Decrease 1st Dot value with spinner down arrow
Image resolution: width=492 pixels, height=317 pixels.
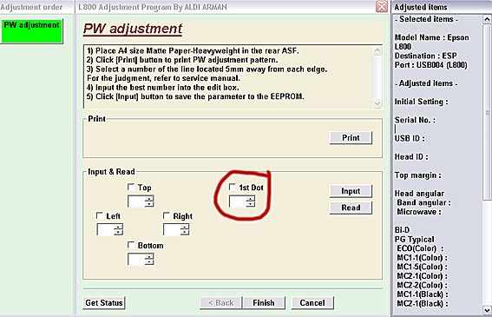pos(251,204)
